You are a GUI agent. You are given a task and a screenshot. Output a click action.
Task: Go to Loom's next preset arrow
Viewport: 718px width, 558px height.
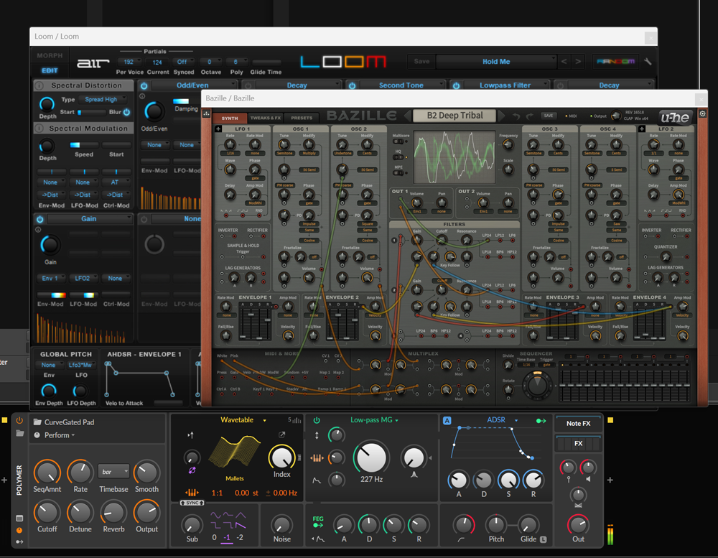tap(579, 62)
